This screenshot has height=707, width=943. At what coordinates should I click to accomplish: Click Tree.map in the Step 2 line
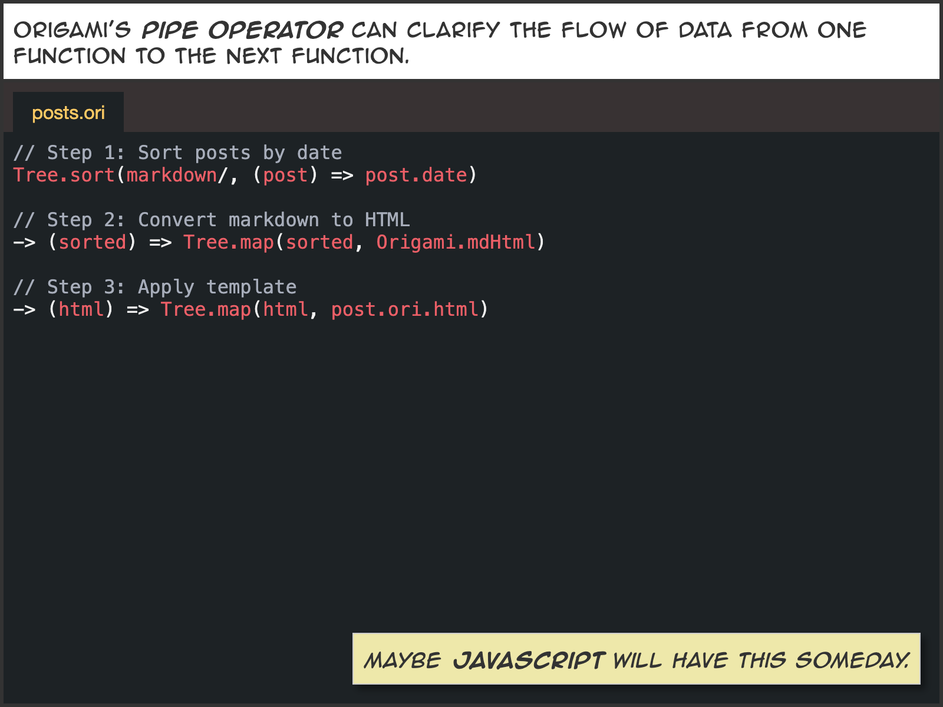(228, 242)
